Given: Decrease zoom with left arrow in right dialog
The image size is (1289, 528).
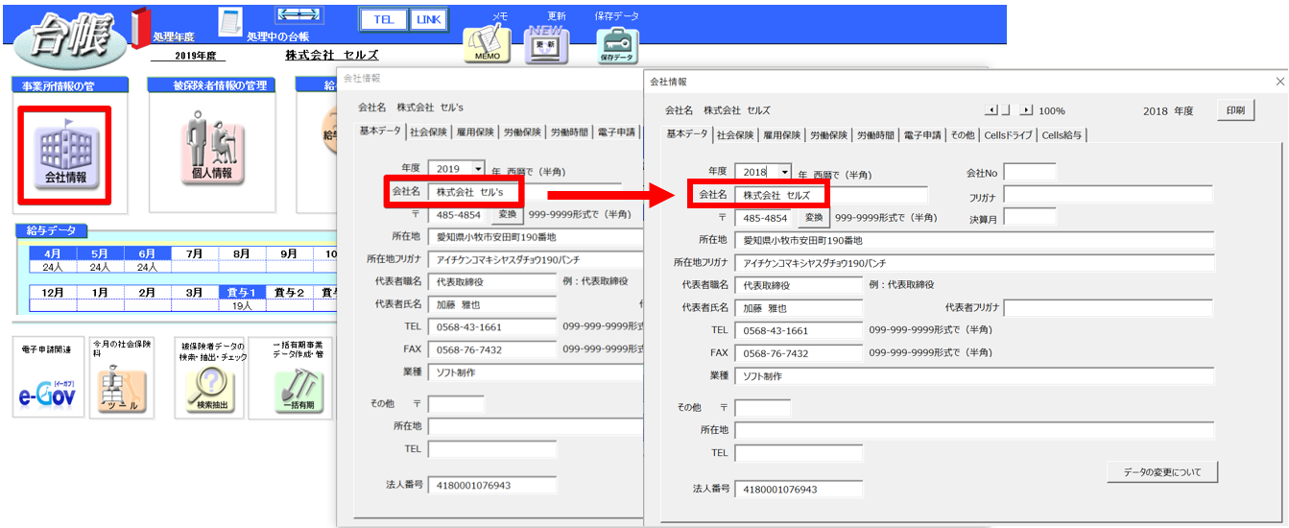Looking at the screenshot, I should [993, 110].
